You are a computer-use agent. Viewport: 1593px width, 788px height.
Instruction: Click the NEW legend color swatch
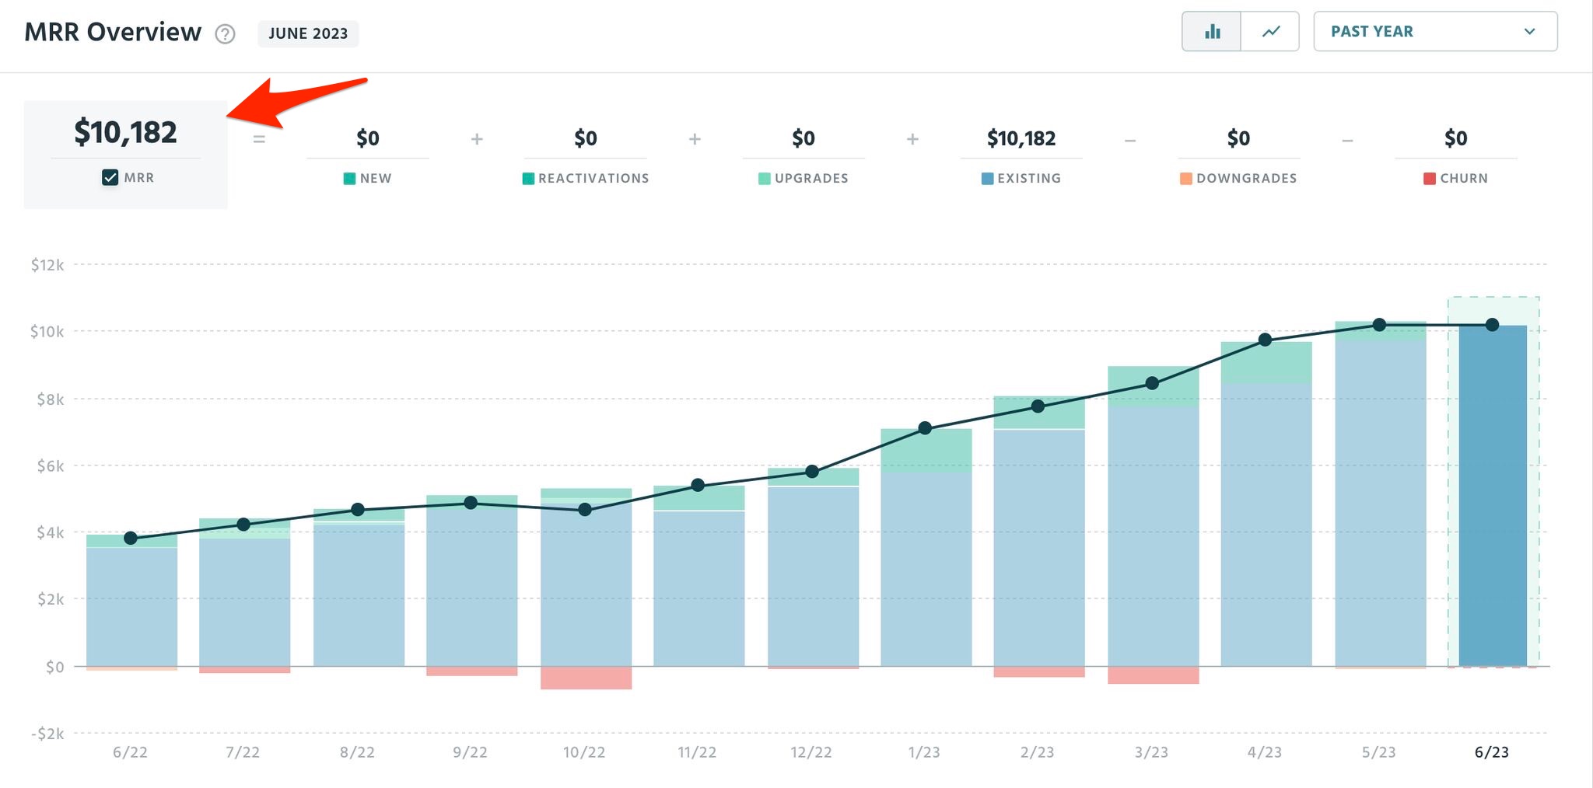tap(349, 179)
